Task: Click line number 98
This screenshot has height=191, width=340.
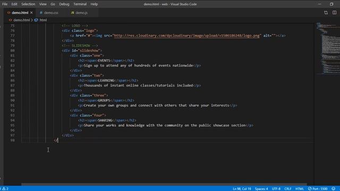Action: 13,140
